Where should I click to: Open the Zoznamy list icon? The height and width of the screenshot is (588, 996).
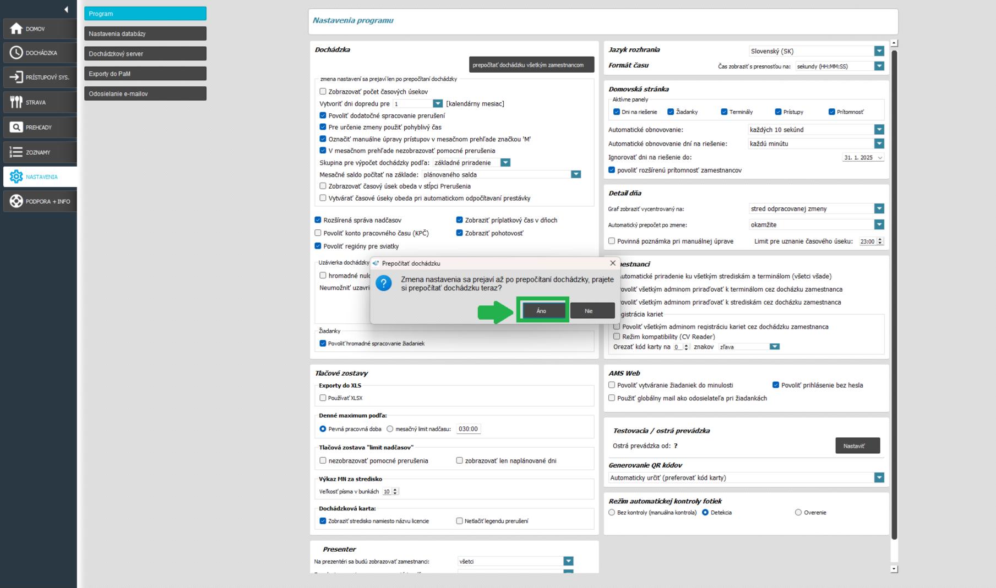tap(17, 152)
